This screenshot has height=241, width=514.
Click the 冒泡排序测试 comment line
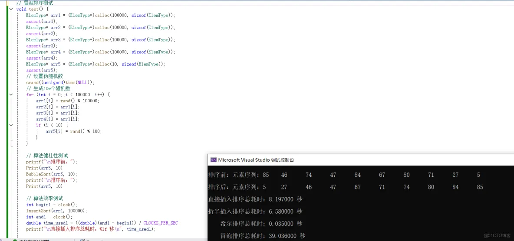35,3
